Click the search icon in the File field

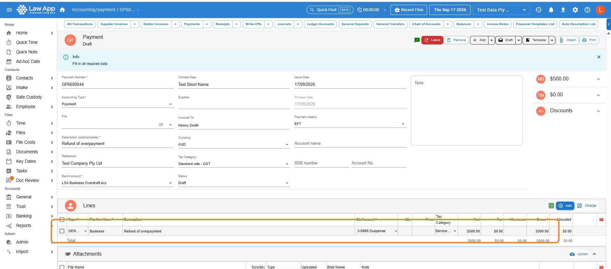[161, 124]
